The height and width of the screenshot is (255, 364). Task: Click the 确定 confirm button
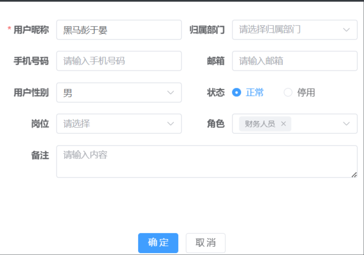[x=158, y=243]
